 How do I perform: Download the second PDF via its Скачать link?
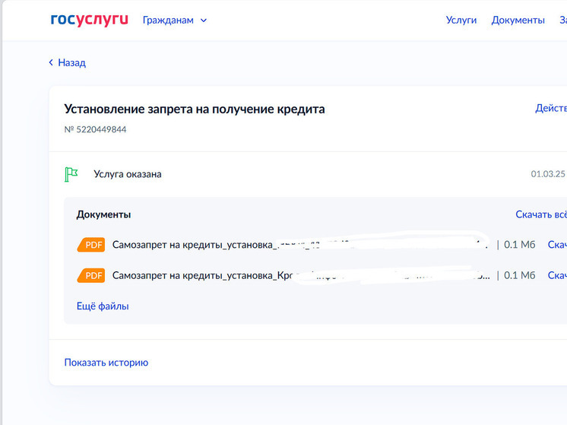click(x=557, y=275)
